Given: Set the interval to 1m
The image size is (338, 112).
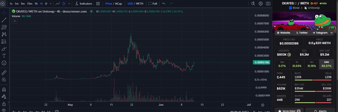Looking at the screenshot, I should [x=17, y=4].
